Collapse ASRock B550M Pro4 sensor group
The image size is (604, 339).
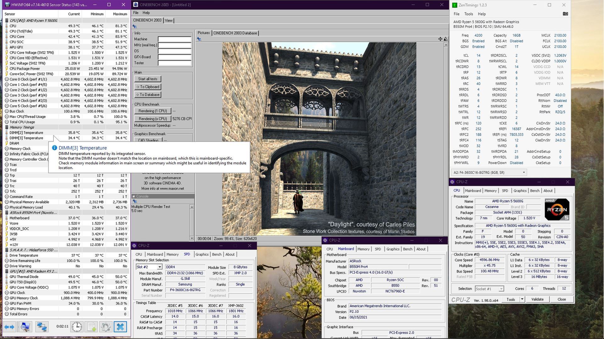pos(7,213)
